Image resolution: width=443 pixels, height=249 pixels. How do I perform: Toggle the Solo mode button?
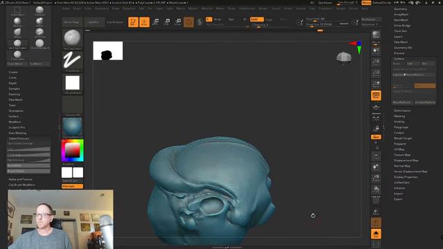[x=376, y=234]
